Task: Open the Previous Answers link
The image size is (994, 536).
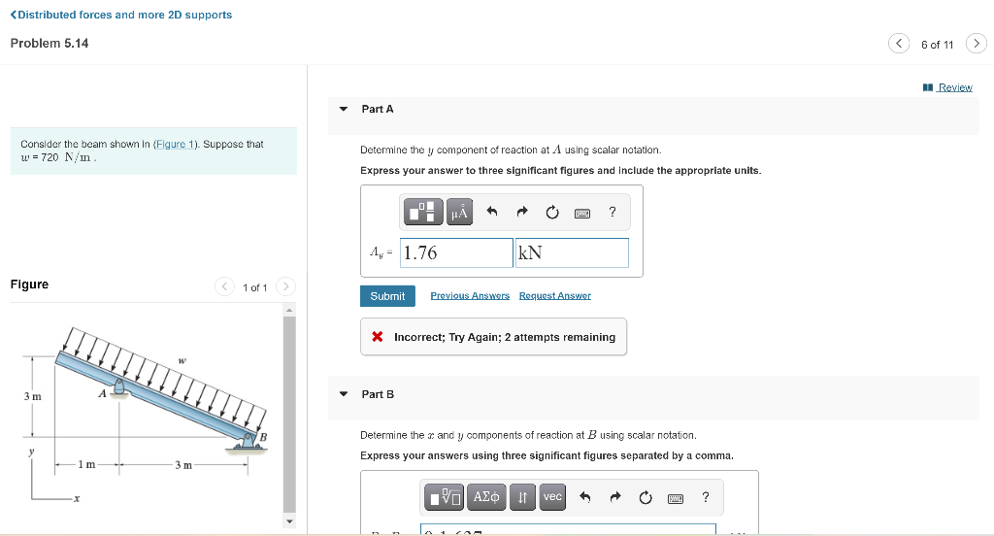Action: click(x=470, y=295)
